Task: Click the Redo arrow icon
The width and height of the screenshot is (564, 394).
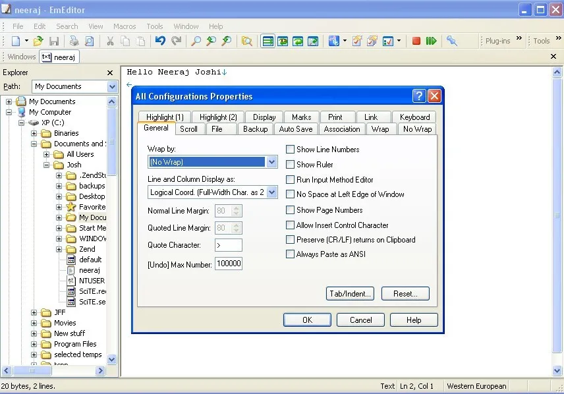Action: coord(176,41)
